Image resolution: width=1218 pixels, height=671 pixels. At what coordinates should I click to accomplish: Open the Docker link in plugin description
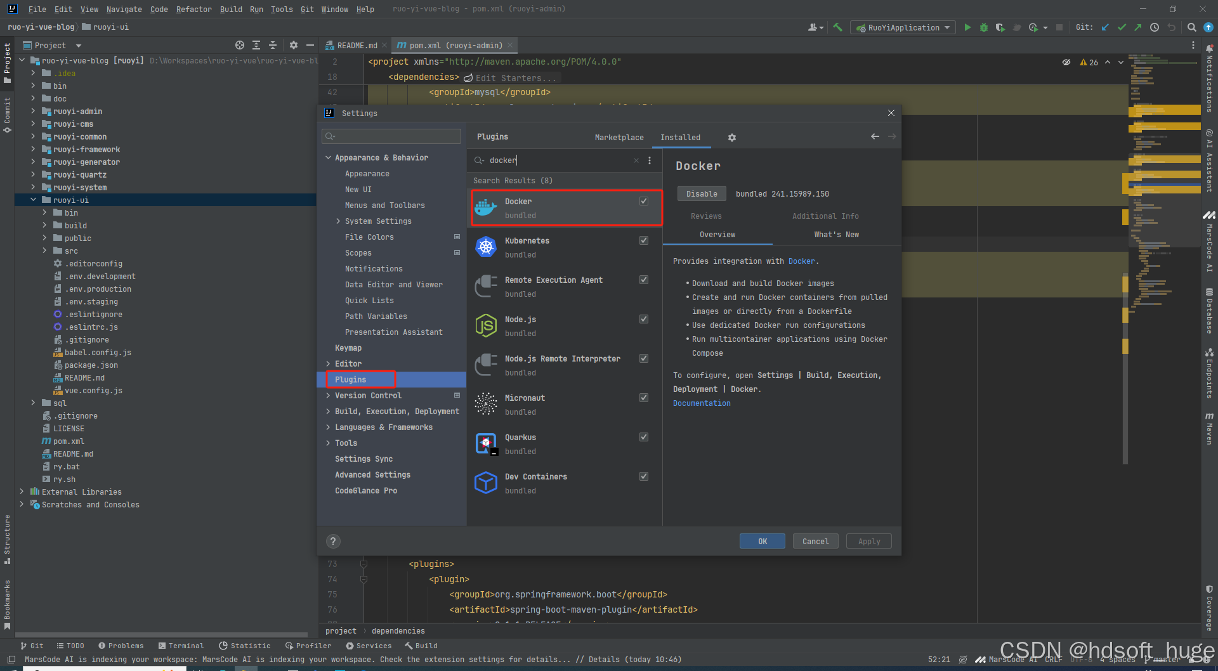[801, 261]
